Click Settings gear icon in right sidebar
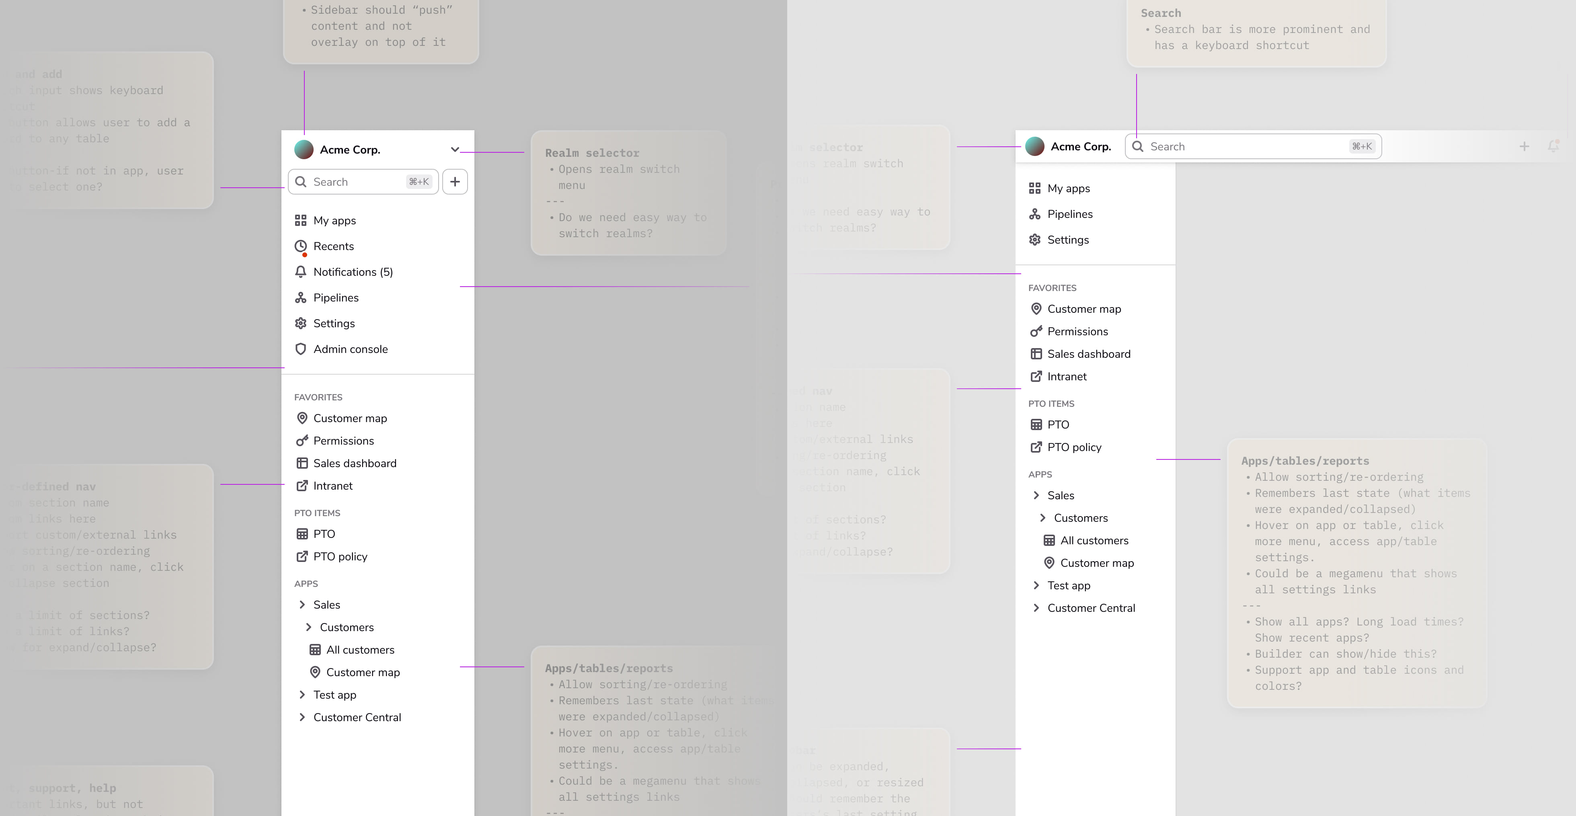 pos(1034,240)
